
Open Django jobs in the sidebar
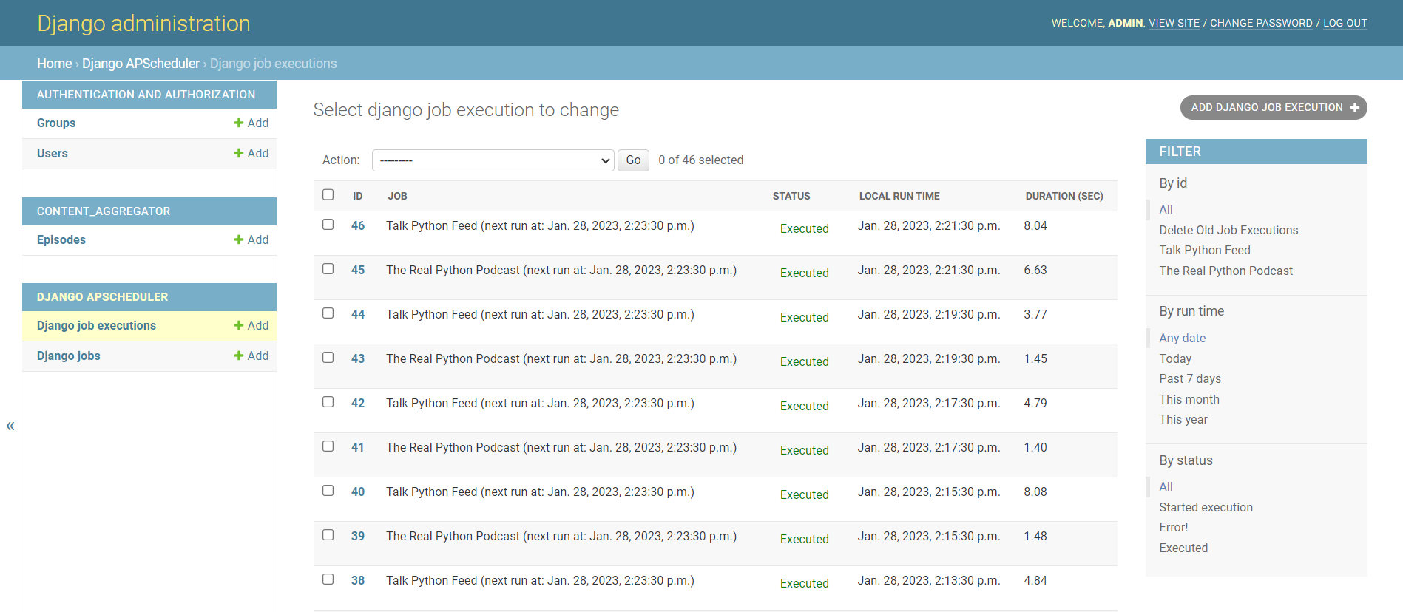point(69,356)
